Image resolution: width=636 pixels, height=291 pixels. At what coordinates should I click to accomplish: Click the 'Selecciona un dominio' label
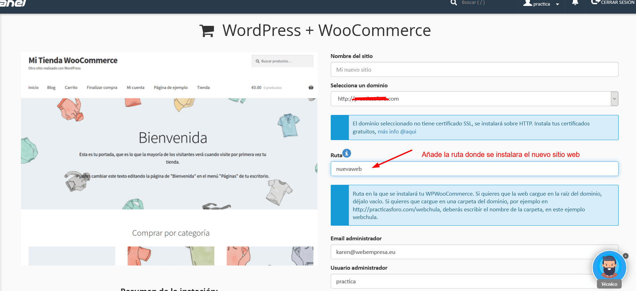(x=359, y=85)
